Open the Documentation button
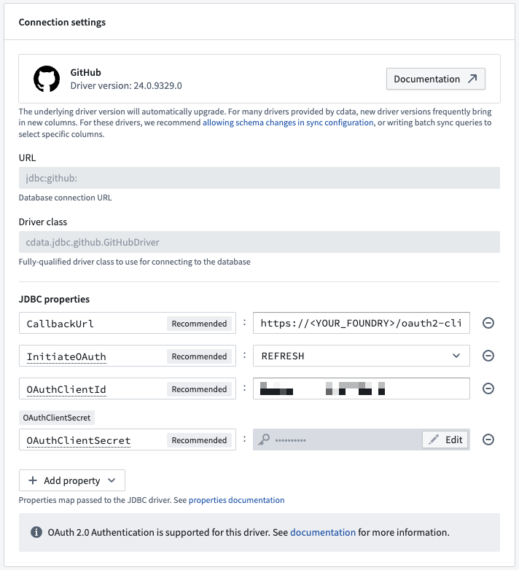This screenshot has width=519, height=570. tap(435, 79)
